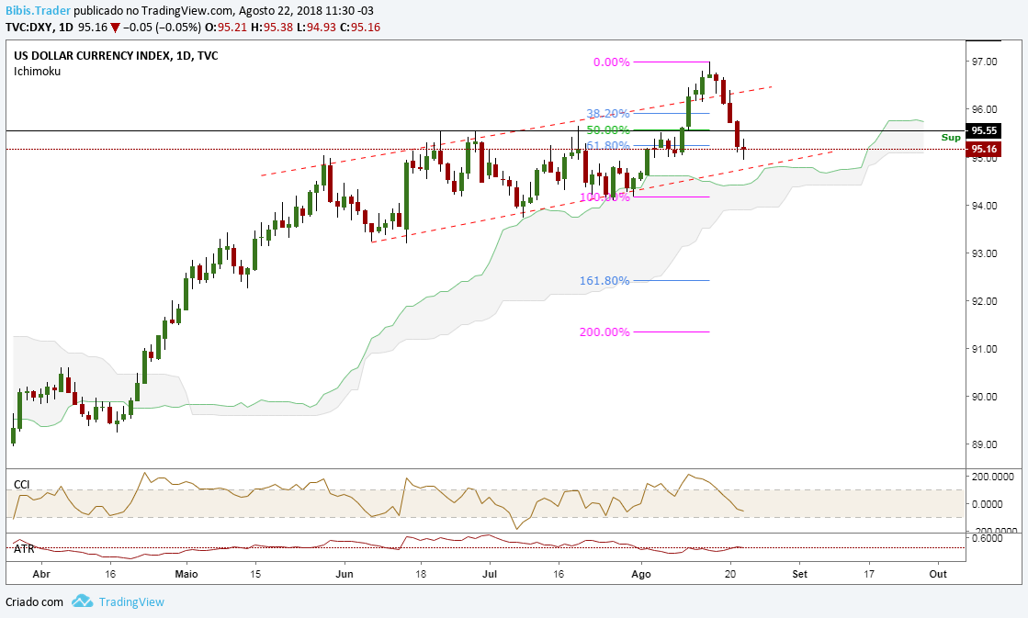Select the 100.00% Fibonacci level label

(604, 197)
